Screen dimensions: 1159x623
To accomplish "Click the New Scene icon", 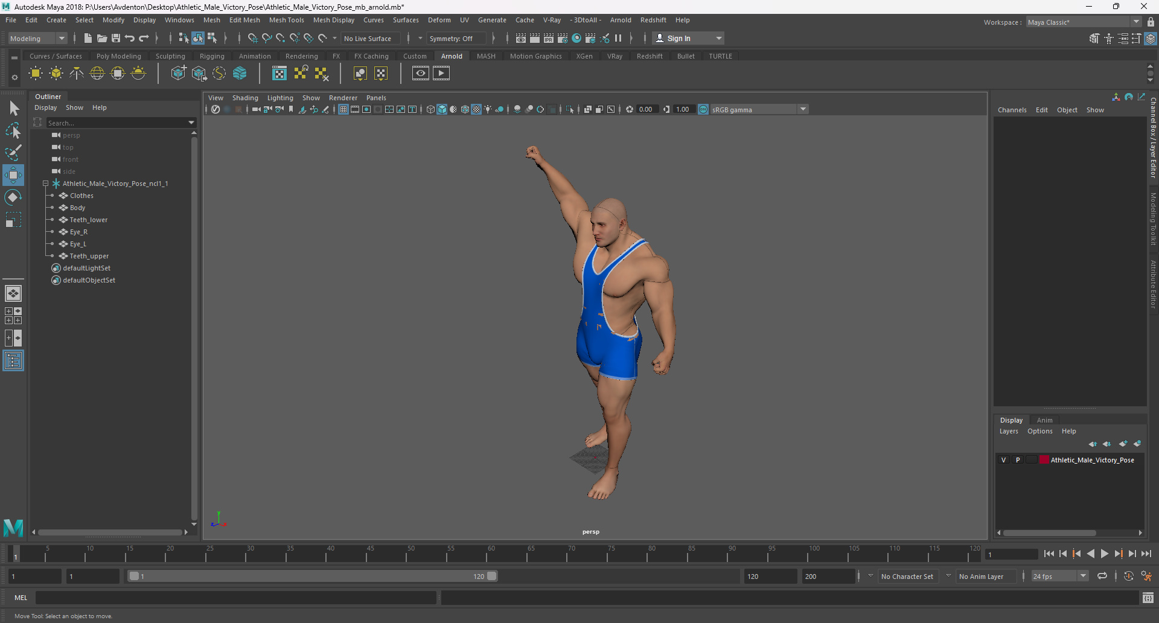I will (88, 38).
